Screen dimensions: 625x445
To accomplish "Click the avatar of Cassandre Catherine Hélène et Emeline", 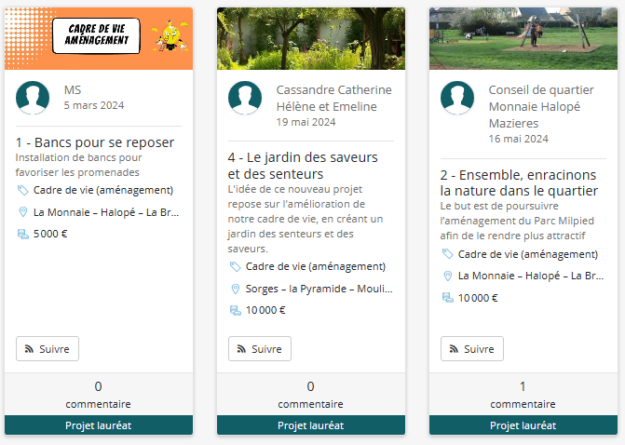I will click(245, 98).
